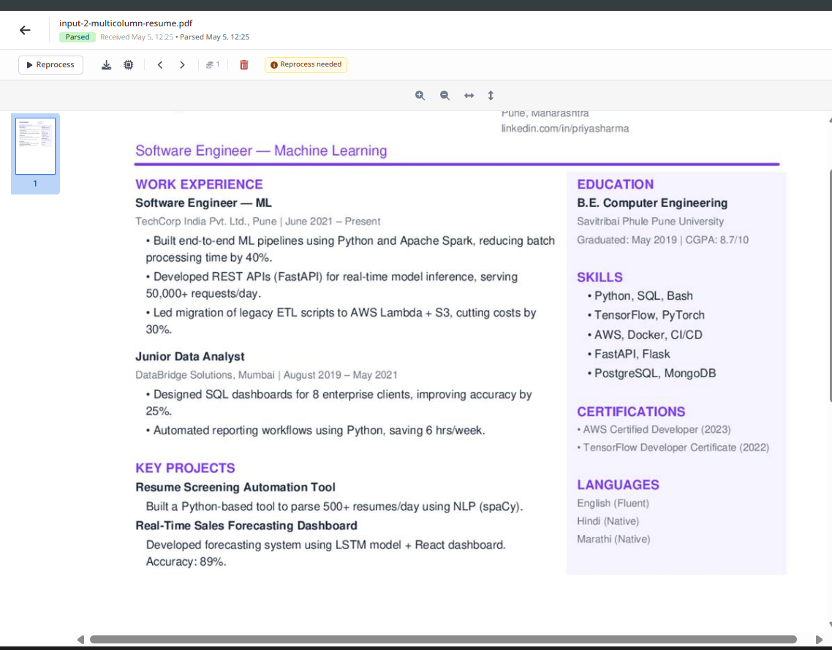This screenshot has width=832, height=650.
Task: Zoom in with magnifier plus icon
Action: tap(420, 96)
